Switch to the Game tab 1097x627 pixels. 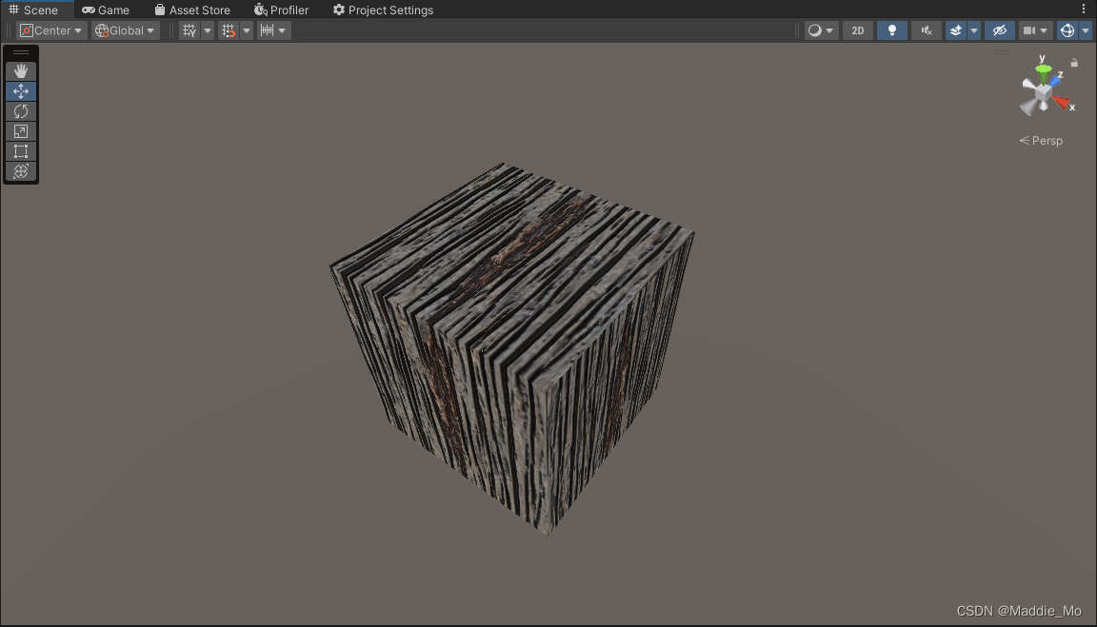coord(106,10)
